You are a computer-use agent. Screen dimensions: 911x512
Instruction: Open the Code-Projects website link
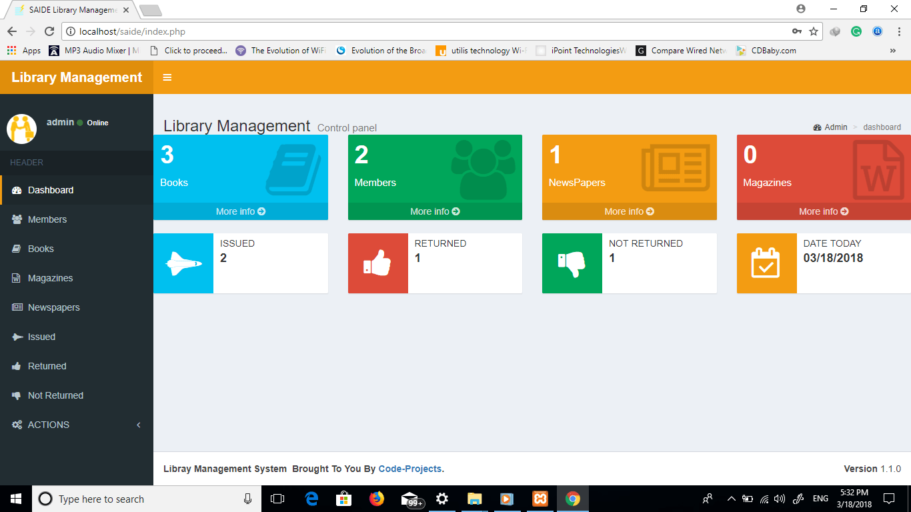(410, 469)
